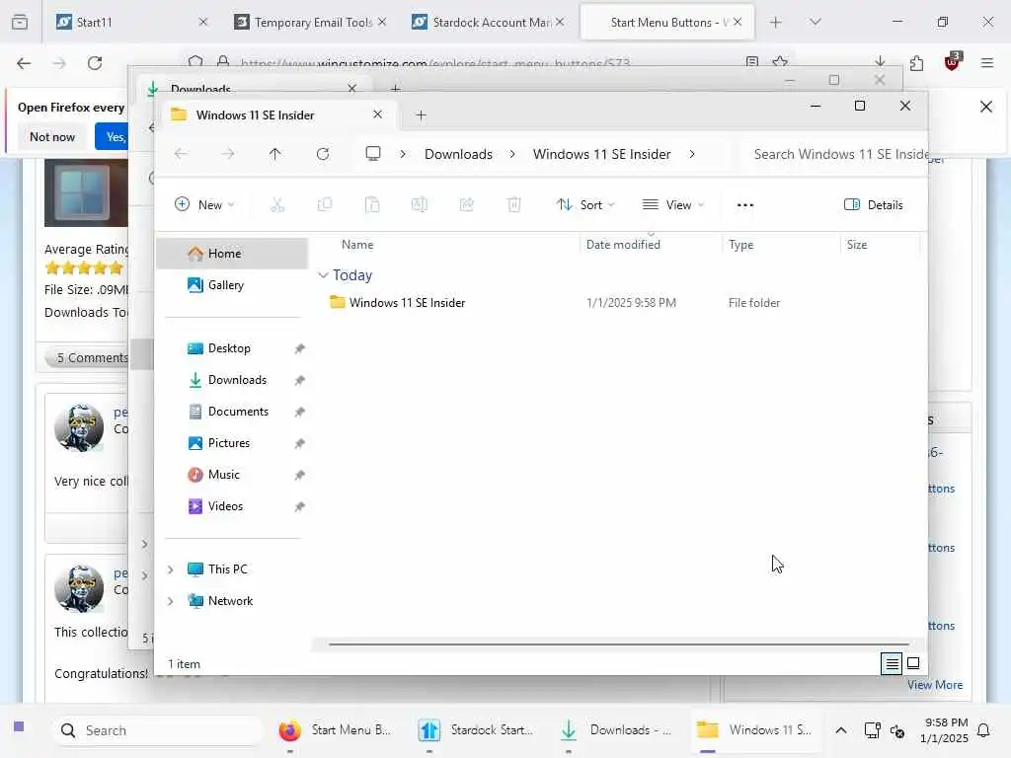1011x758 pixels.
Task: Open Firefox downloads arrow panel
Action: (880, 61)
